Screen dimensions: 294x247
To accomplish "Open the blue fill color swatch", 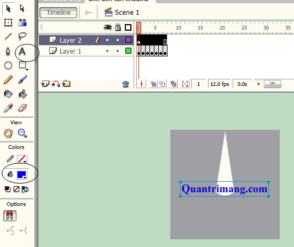I will (22, 174).
